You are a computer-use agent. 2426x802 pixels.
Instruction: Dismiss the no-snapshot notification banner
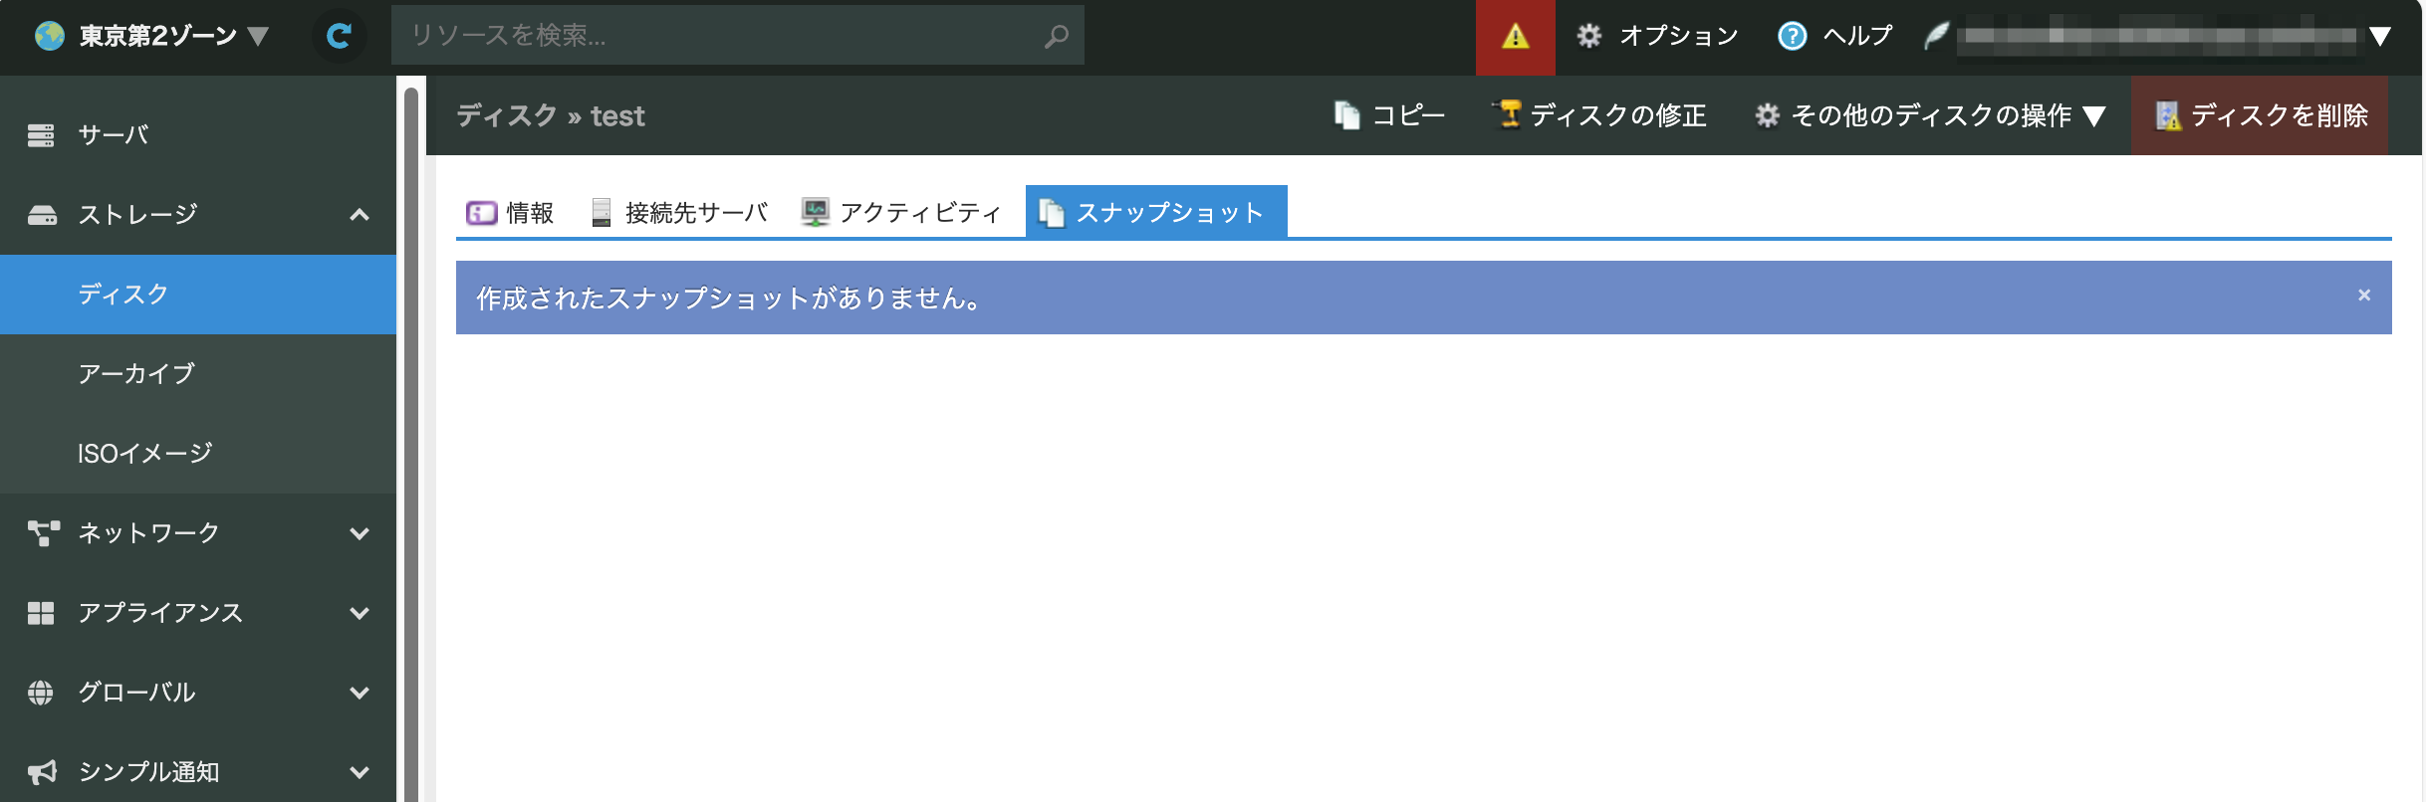pos(2364,296)
